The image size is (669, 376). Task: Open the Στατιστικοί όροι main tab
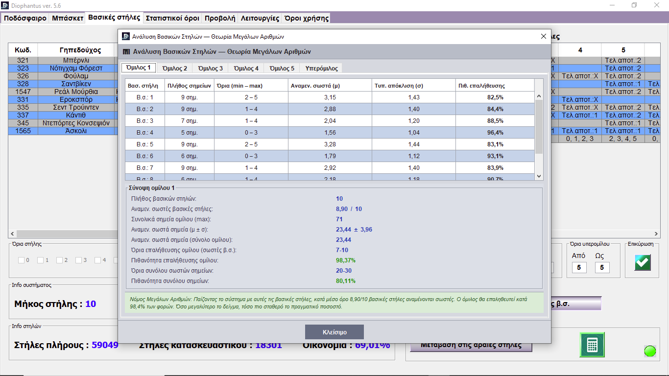tap(172, 18)
